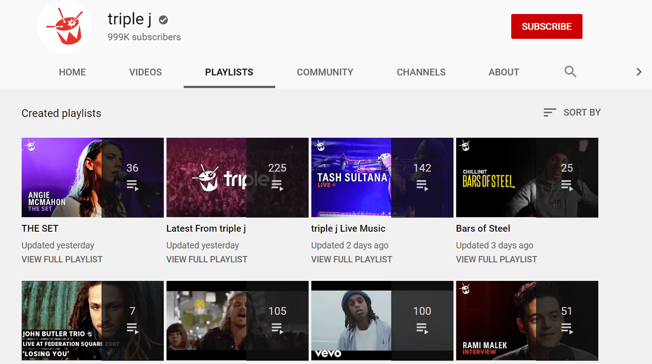652x364 pixels.
Task: Switch to the HOME tab
Action: point(72,72)
